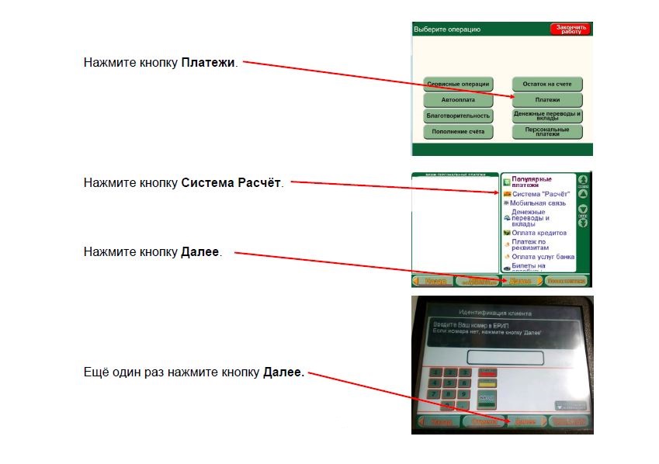
Task: Click the 'Введите Ваш номер в ЕРИП' prompt
Action: pos(470,325)
